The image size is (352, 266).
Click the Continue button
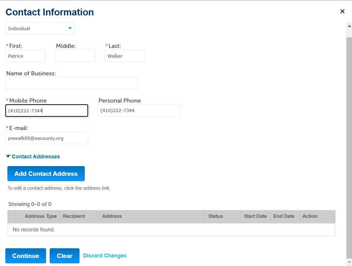[25, 256]
